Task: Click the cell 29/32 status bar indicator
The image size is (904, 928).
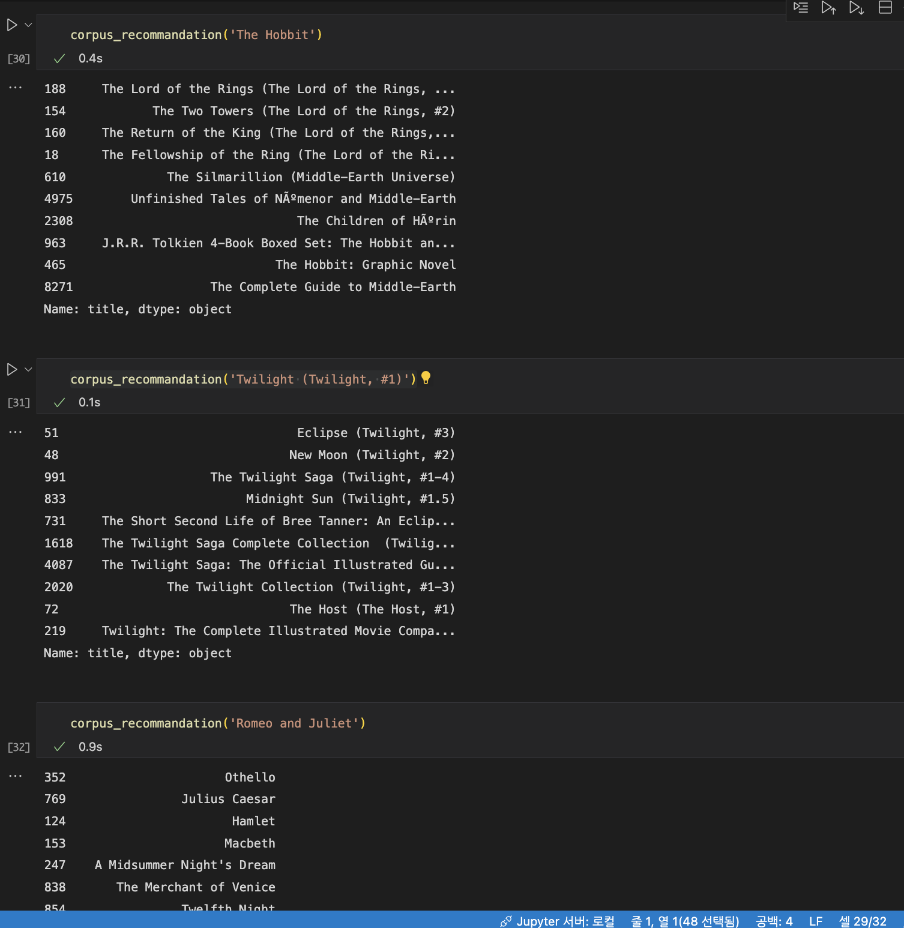Action: (x=863, y=921)
